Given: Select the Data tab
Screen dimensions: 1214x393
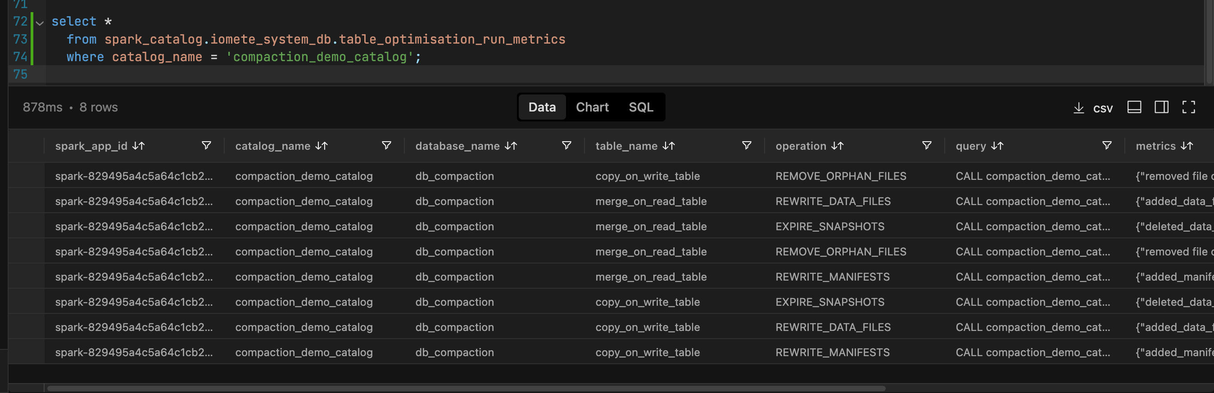Looking at the screenshot, I should pyautogui.click(x=542, y=107).
